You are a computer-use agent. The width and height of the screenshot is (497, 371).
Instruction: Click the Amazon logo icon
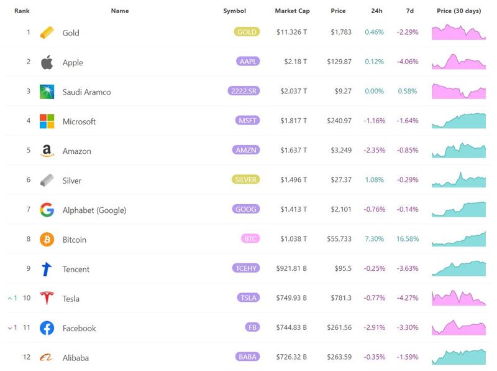pos(47,151)
